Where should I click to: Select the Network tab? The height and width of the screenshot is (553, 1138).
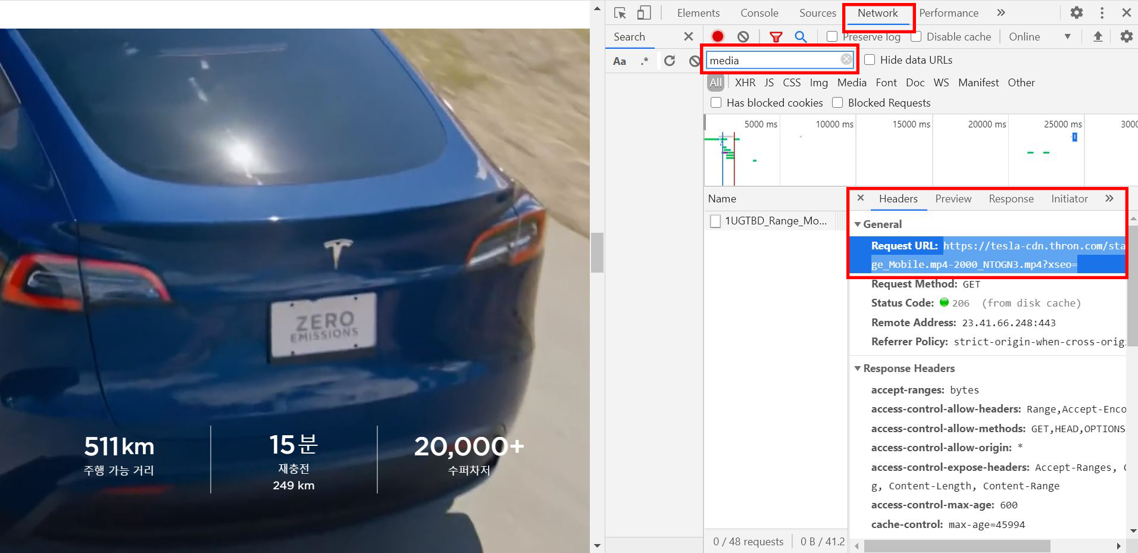pos(878,13)
